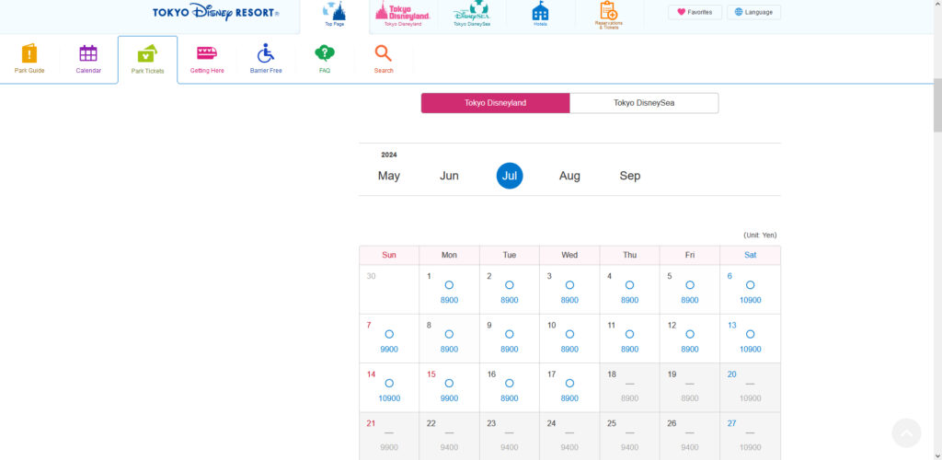Click the Tokyo Disney Resort logo
The height and width of the screenshot is (460, 942).
[x=215, y=12]
